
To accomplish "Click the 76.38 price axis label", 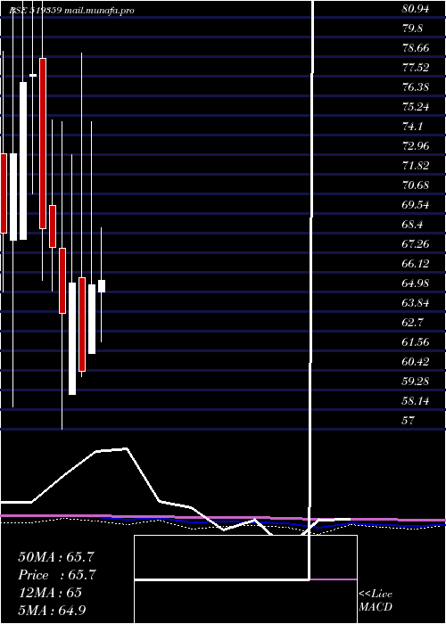I will pyautogui.click(x=416, y=87).
